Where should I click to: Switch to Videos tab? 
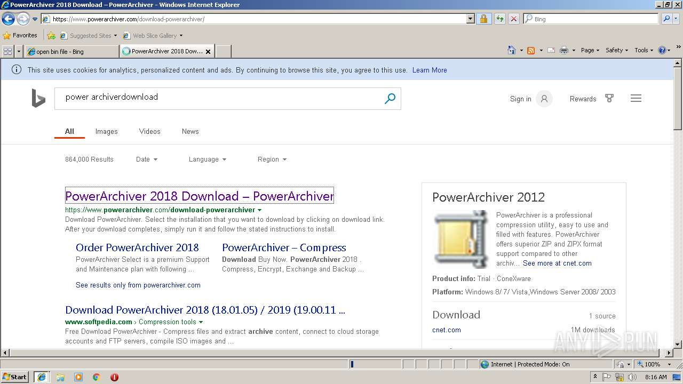(x=149, y=131)
